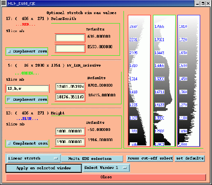This screenshot has height=185, width=212.
Task: Toggle Complement result checkbox for SolarZenith red channel
Action: [27, 51]
